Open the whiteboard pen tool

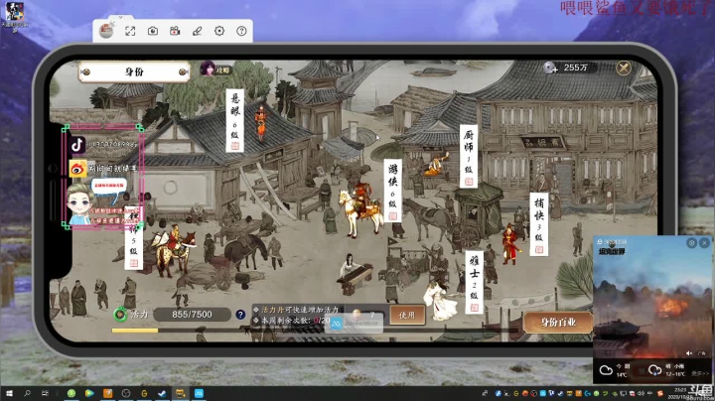point(197,31)
